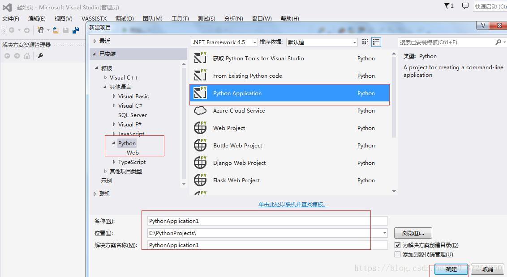Open the VASSISTX menu
Image resolution: width=507 pixels, height=277 pixels.
tap(94, 19)
